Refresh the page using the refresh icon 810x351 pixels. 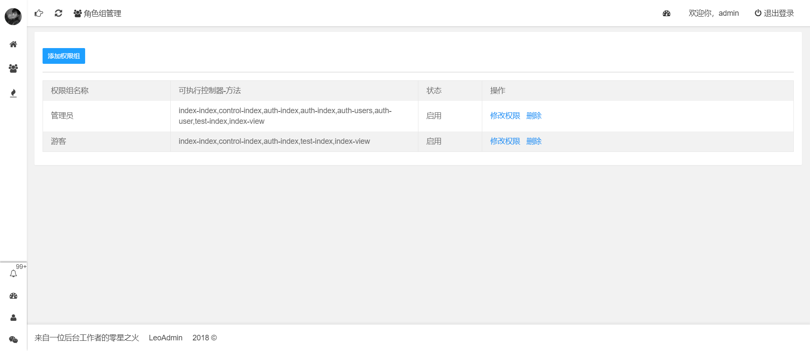point(58,13)
